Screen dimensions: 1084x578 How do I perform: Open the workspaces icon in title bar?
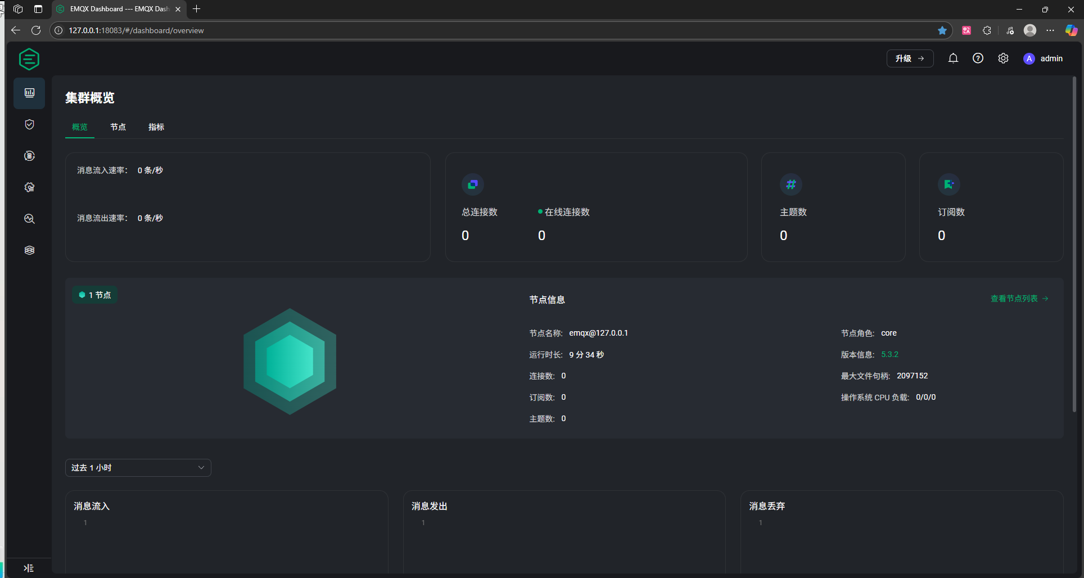point(18,9)
